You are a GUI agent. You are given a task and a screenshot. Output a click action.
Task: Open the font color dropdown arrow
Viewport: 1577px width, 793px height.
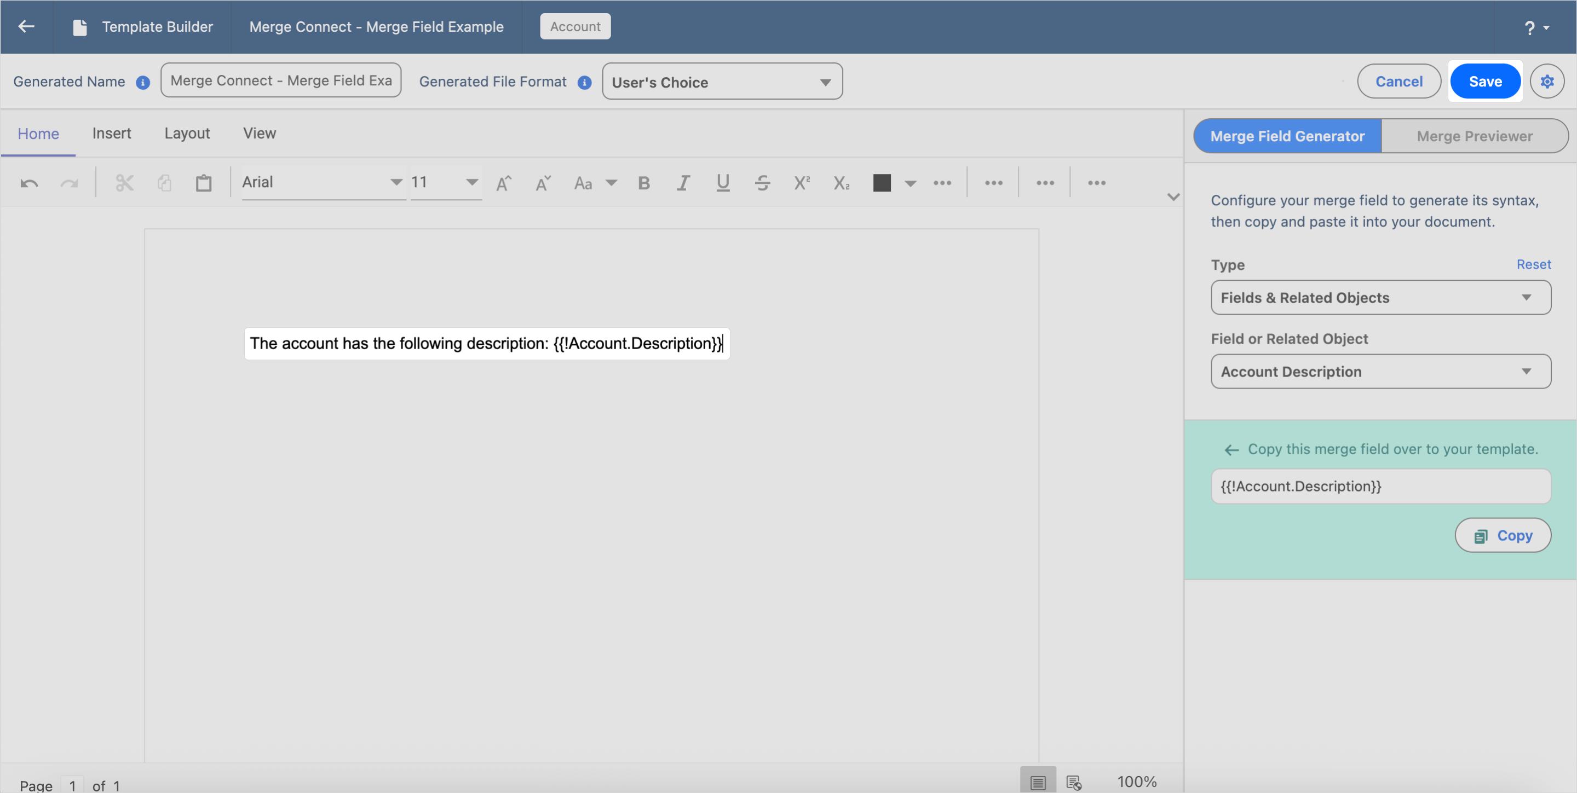[910, 183]
